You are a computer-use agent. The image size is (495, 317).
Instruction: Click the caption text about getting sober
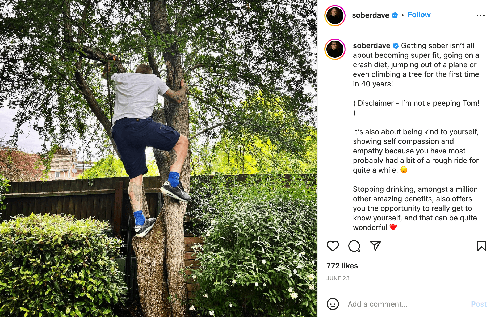[x=416, y=65]
